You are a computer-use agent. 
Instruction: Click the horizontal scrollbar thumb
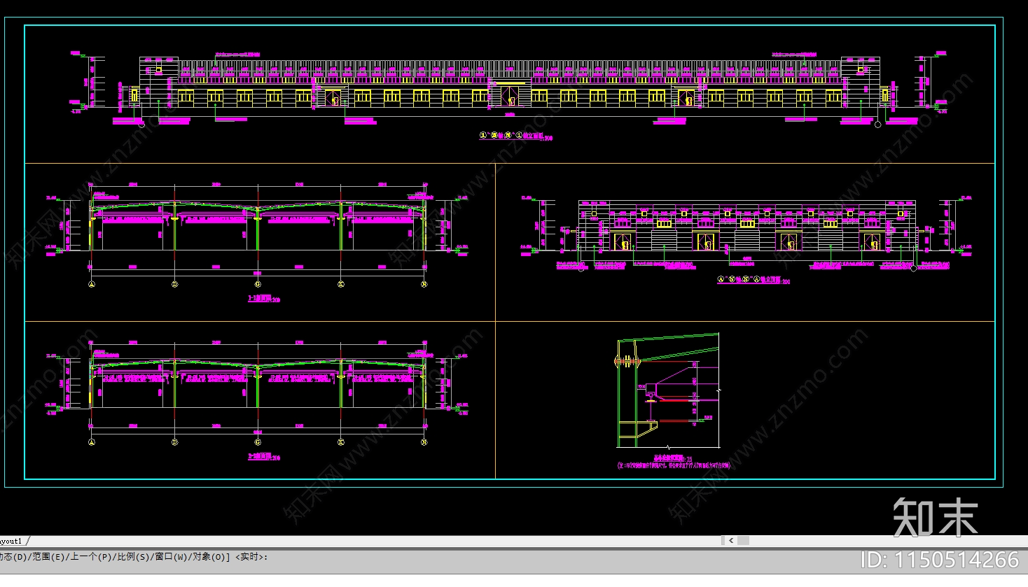743,541
